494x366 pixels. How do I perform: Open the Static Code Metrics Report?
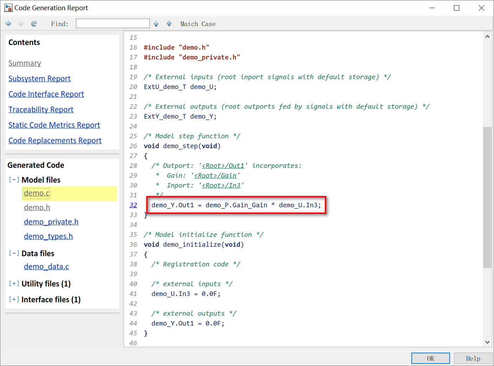pos(54,125)
